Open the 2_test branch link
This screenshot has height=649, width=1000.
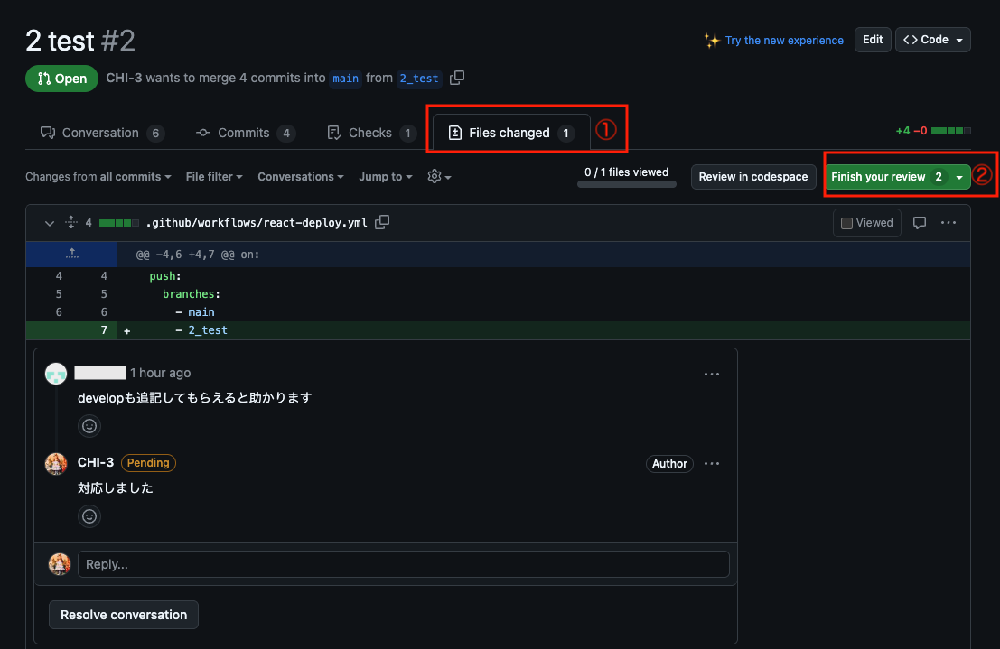click(x=419, y=79)
